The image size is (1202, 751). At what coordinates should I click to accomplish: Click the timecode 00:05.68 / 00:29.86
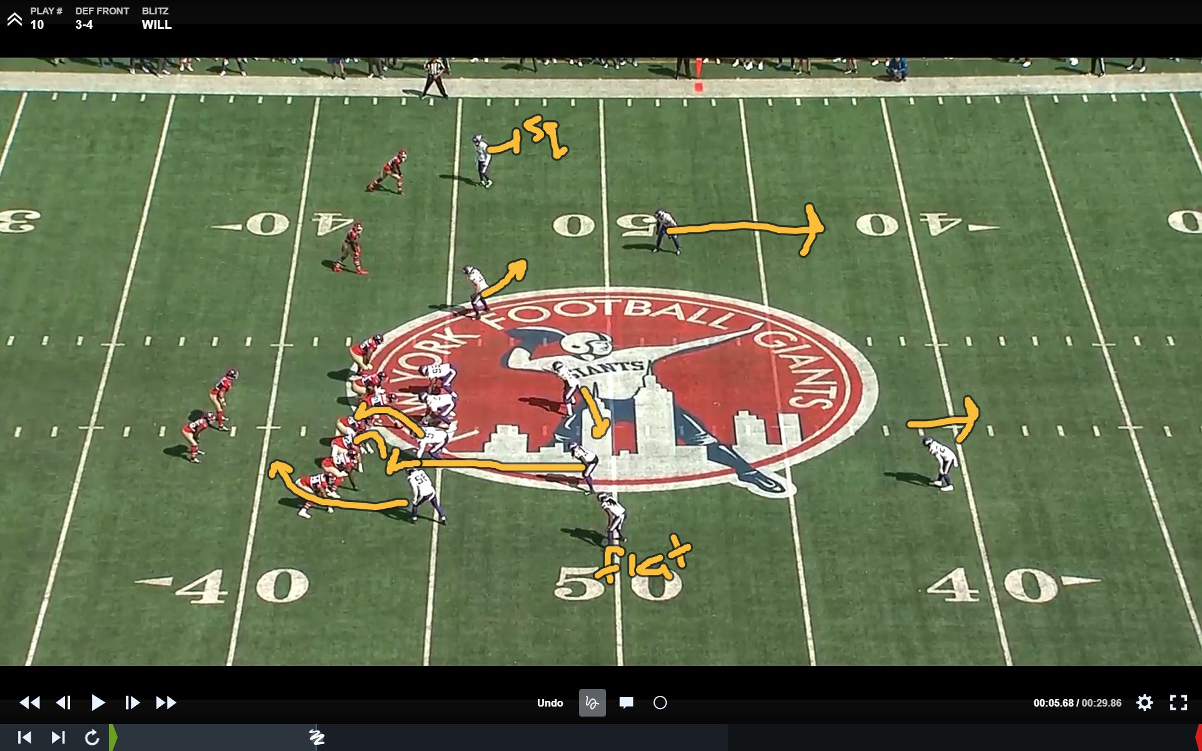[1077, 703]
